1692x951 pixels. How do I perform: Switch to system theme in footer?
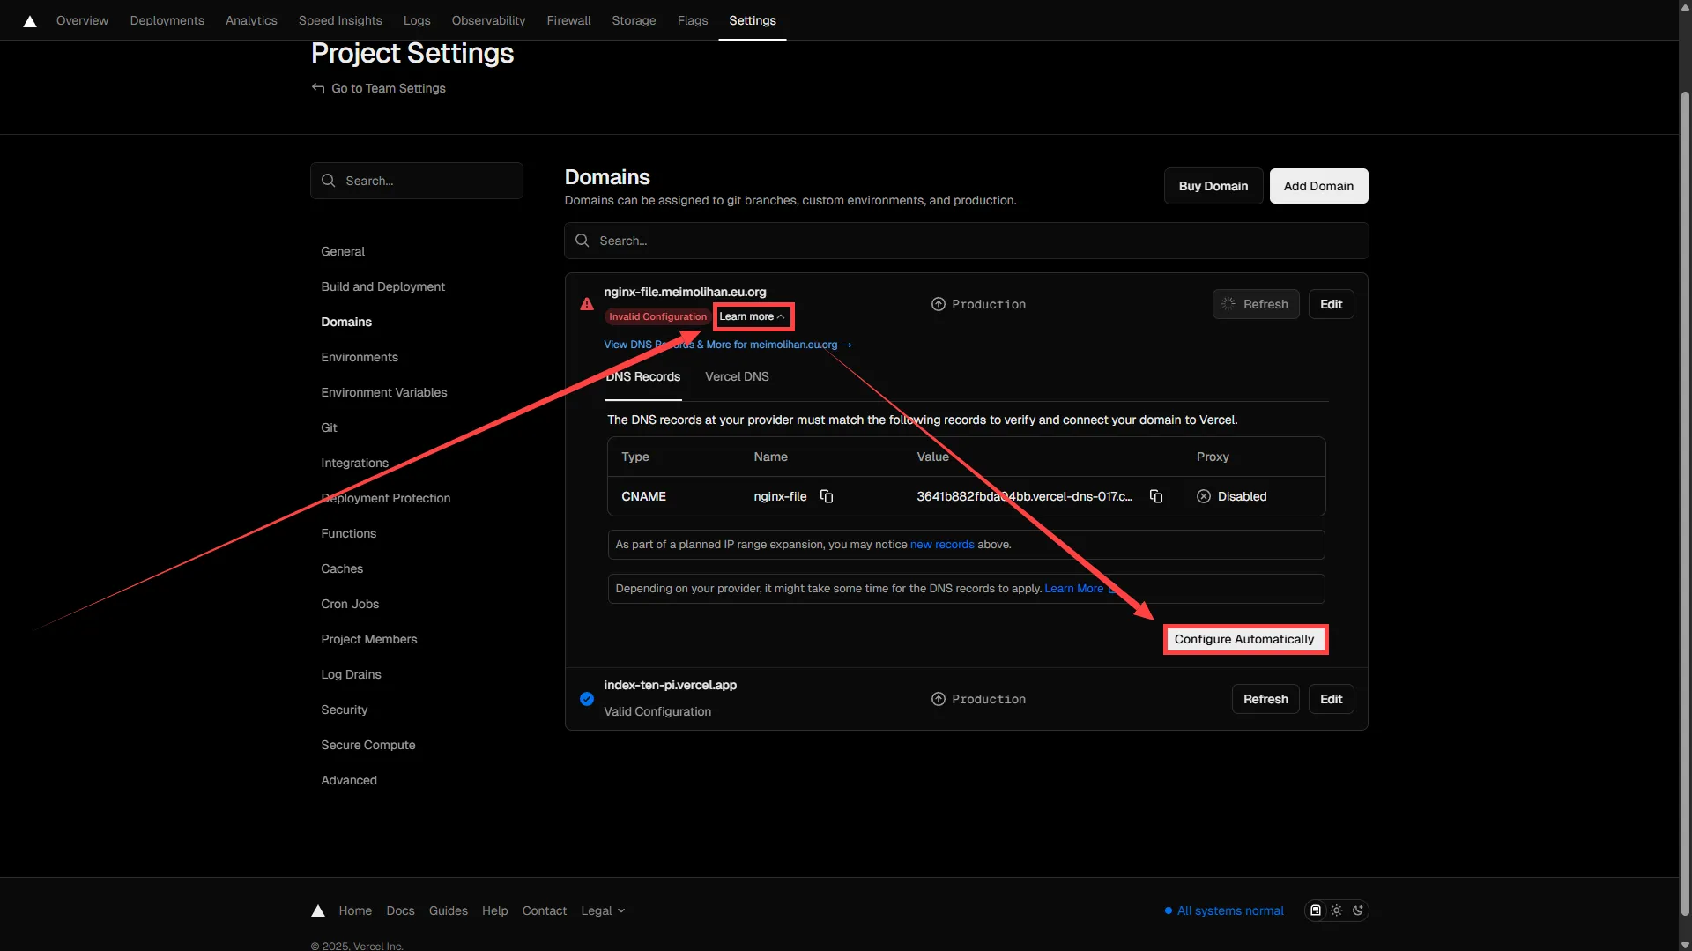pos(1316,910)
